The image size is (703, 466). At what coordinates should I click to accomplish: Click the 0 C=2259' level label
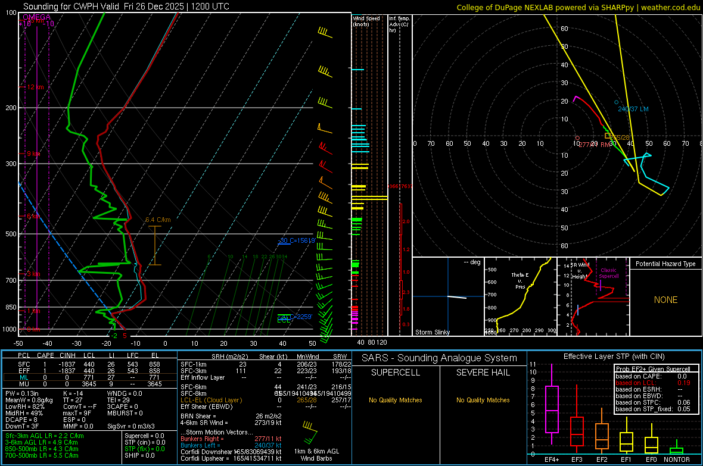point(297,317)
